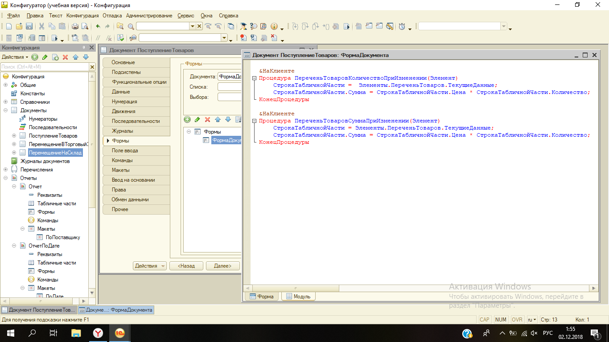
Task: Open Действия dropdown button in document window
Action: coord(150,266)
